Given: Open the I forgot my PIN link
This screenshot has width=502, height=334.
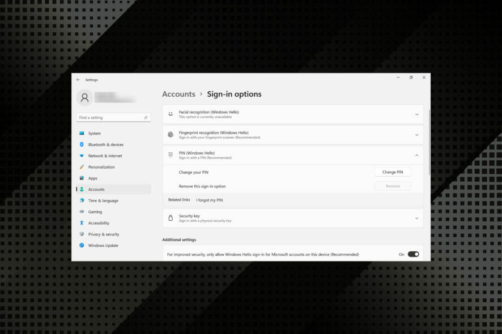Looking at the screenshot, I should [x=210, y=200].
